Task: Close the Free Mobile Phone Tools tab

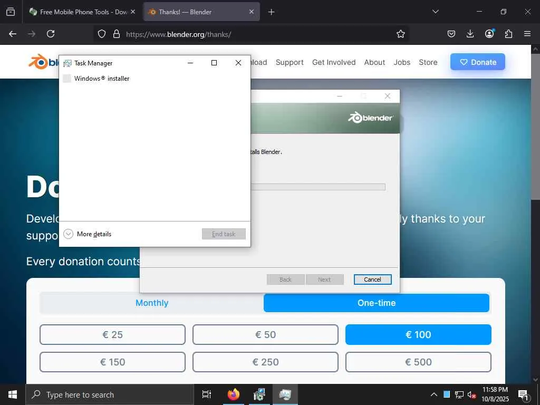Action: tap(133, 12)
